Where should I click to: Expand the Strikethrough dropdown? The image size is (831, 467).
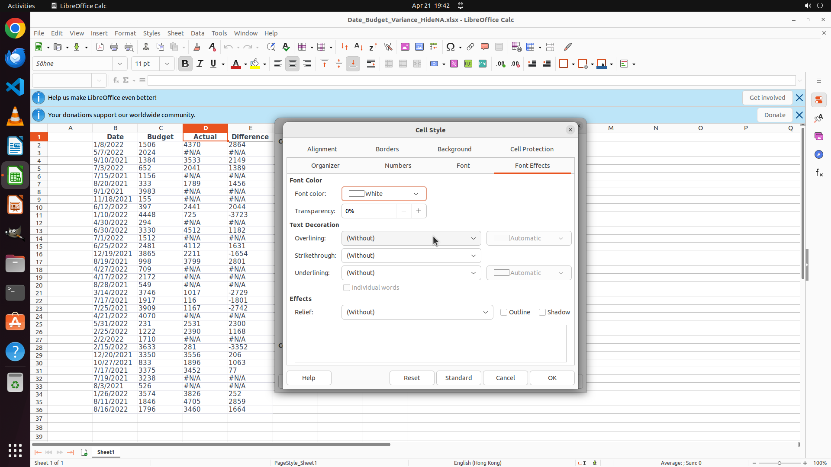(411, 256)
